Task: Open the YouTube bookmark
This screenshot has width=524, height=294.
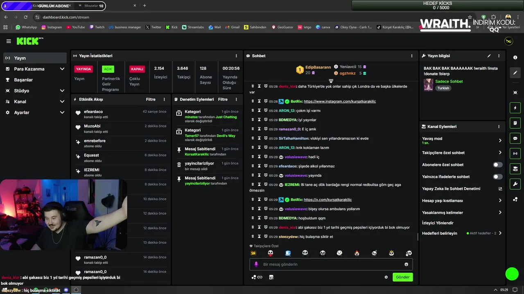Action: tap(75, 27)
